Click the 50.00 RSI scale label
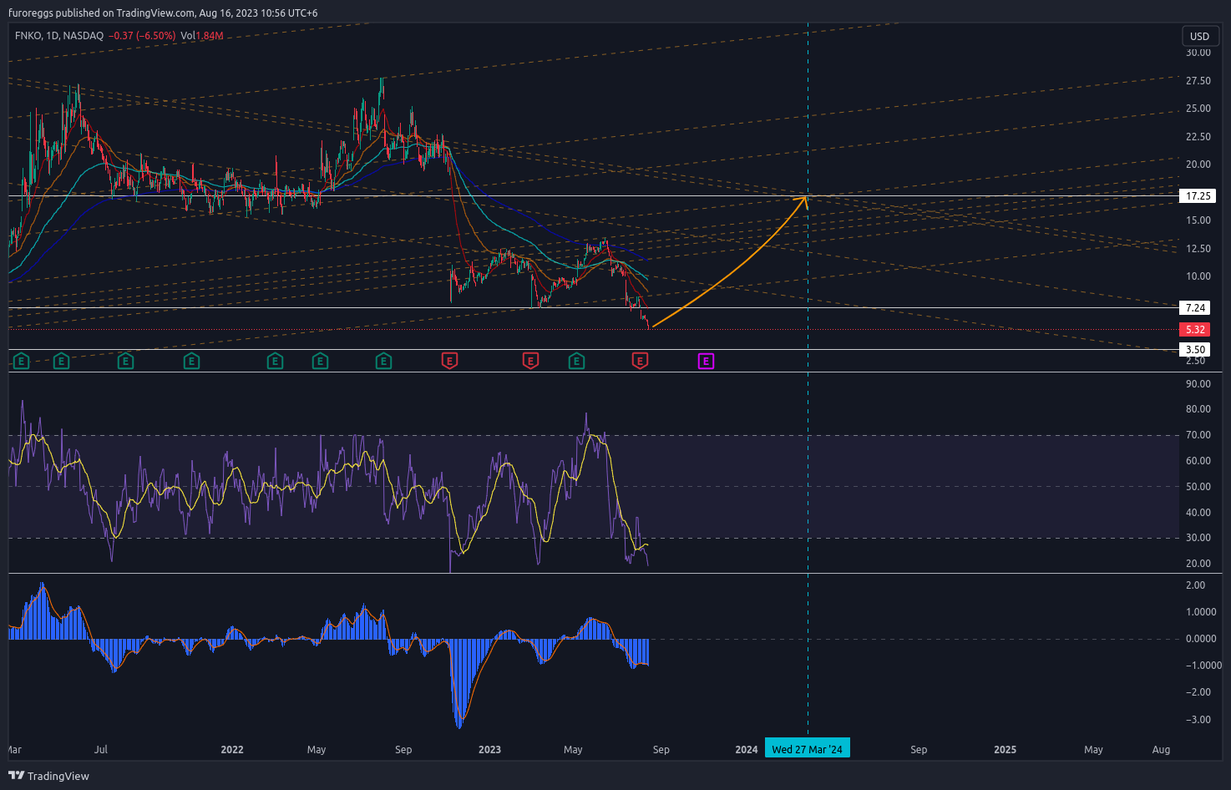 1198,487
